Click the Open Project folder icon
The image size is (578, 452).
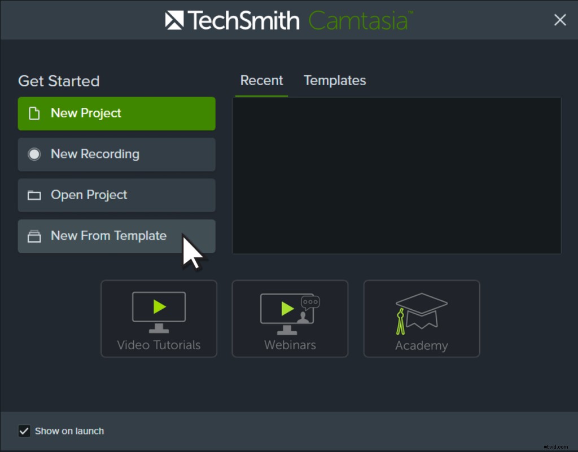(x=34, y=195)
